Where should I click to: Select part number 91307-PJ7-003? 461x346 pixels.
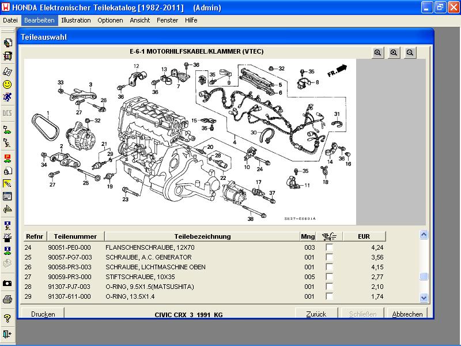point(69,287)
